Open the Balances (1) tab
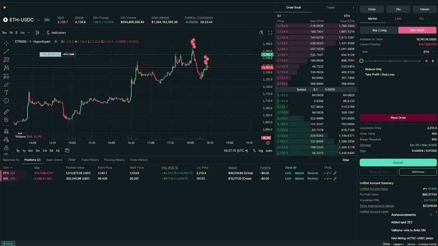Viewport: 438px width, 246px height. 11,160
